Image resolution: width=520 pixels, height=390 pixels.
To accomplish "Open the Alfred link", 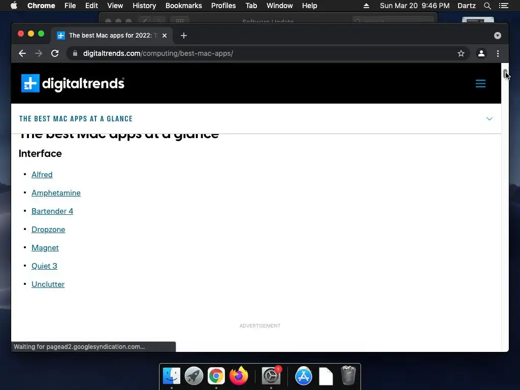I will click(42, 175).
